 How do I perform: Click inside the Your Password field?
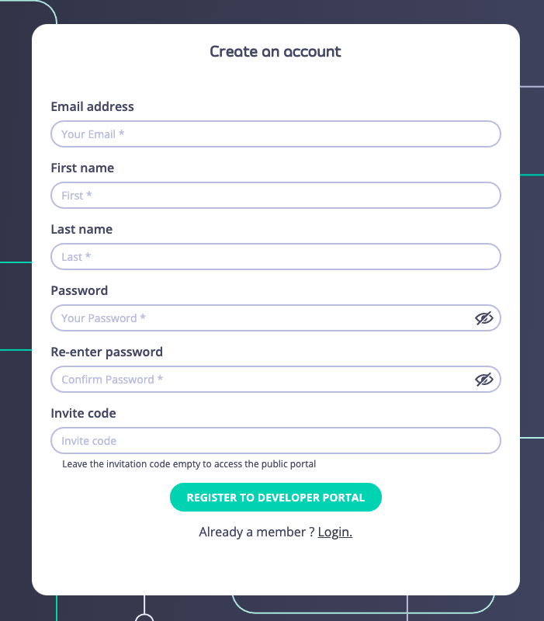233,317
